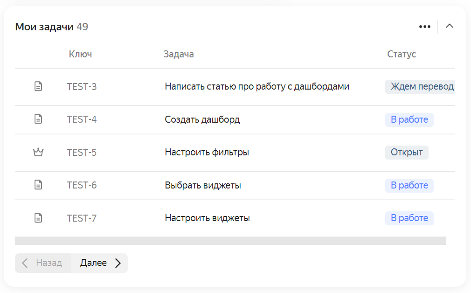Open task Настроить фильтры
Image resolution: width=471 pixels, height=293 pixels.
tap(207, 153)
